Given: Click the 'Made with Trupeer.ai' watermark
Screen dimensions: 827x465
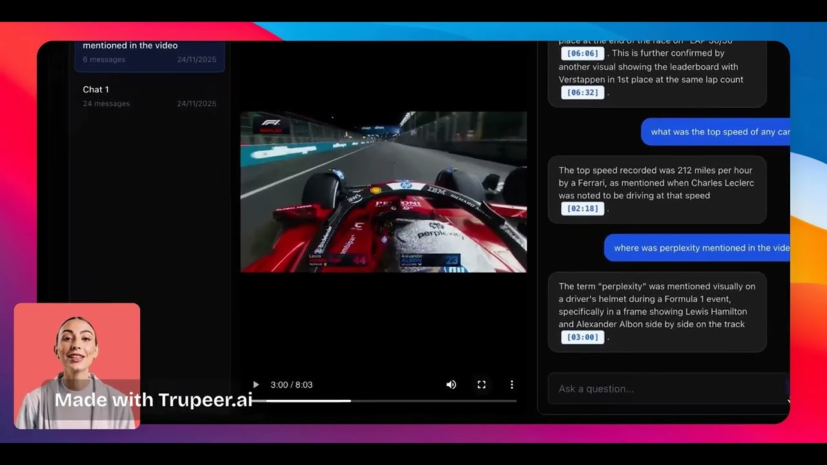Looking at the screenshot, I should [x=153, y=400].
